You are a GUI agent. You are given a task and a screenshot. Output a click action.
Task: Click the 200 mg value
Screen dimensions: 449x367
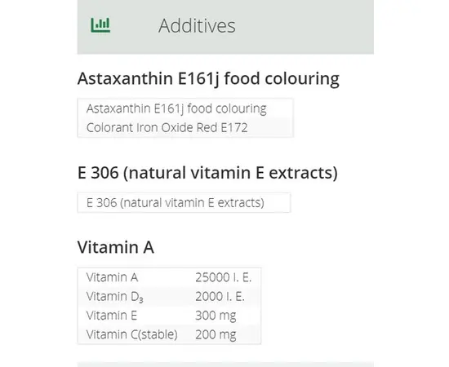pos(216,334)
